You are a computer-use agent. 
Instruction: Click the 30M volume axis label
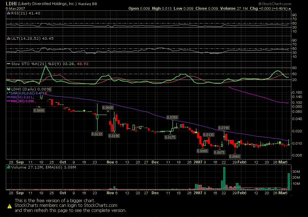[296, 172]
